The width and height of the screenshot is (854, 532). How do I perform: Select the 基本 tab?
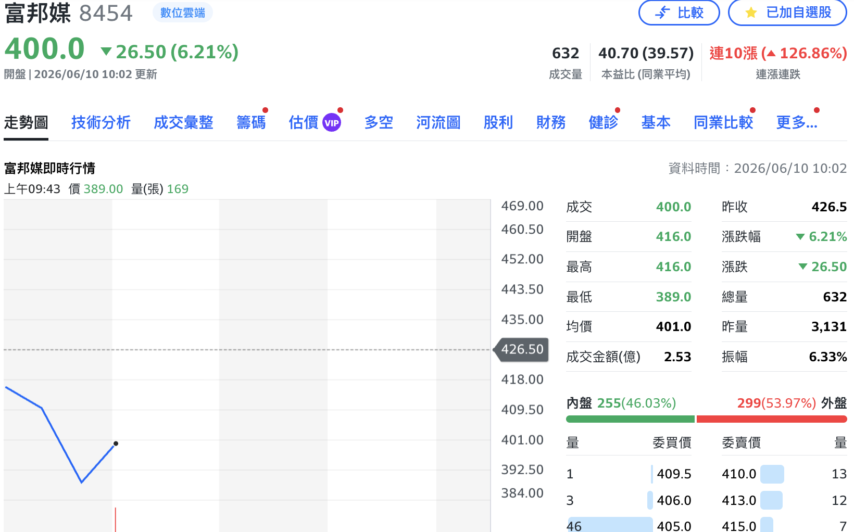coord(656,123)
